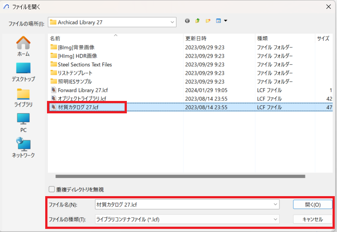Select the 照明IESサンプル folder icon
The width and height of the screenshot is (337, 232).
coord(54,81)
